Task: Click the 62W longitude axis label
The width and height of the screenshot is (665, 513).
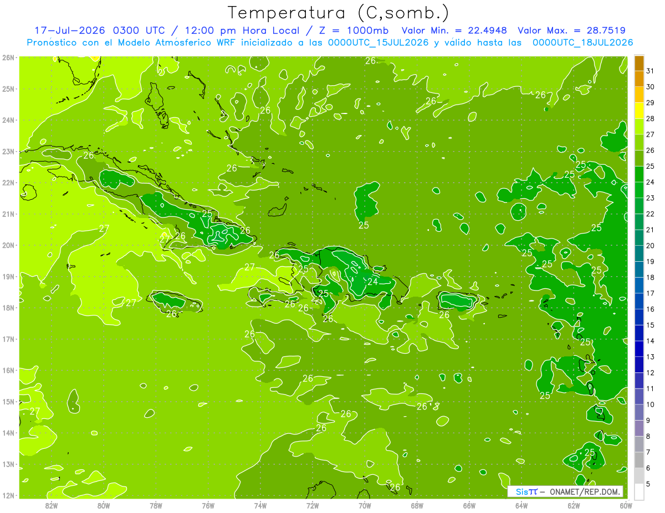Action: click(574, 505)
